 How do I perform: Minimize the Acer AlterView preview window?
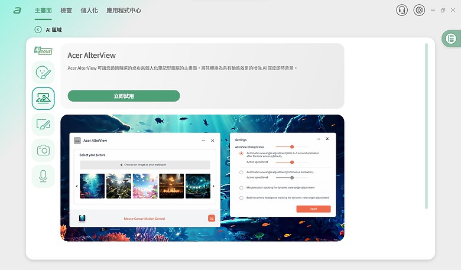[203, 141]
